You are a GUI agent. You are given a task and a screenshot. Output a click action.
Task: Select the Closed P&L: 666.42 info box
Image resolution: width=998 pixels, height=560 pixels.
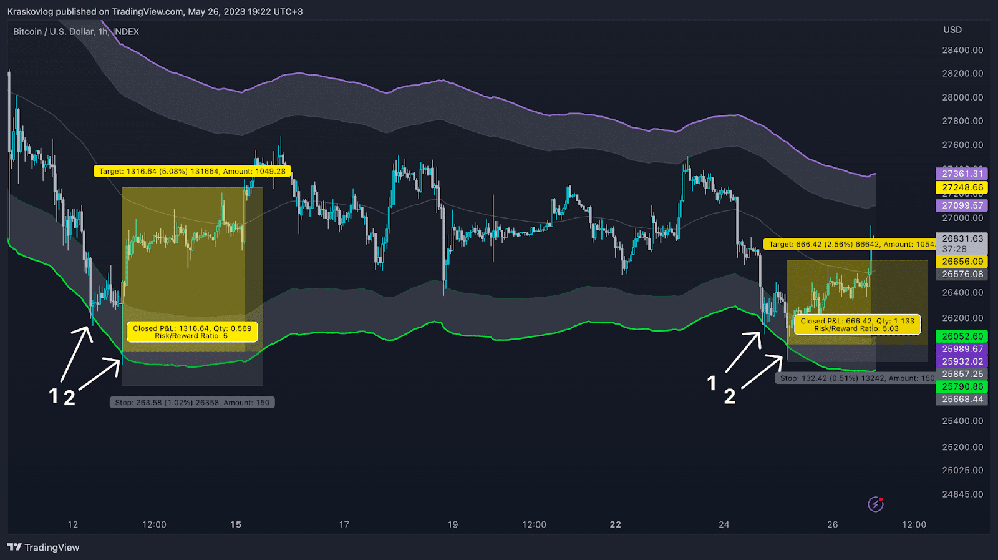click(858, 325)
